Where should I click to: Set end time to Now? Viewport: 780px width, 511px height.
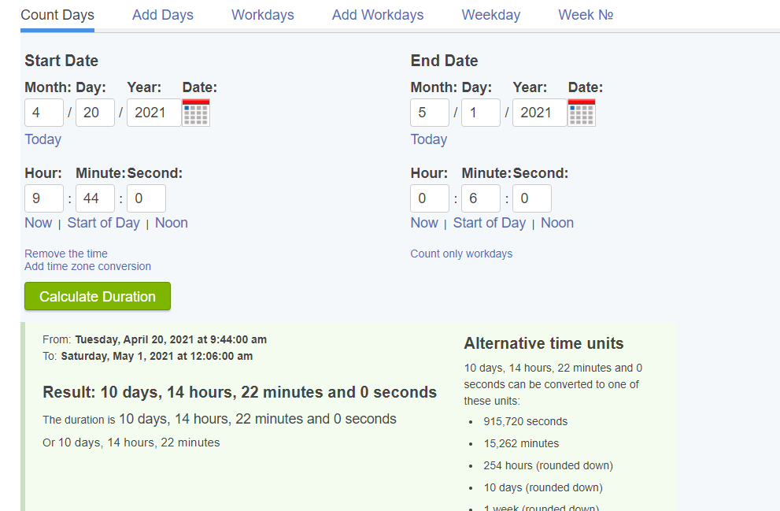click(x=424, y=223)
